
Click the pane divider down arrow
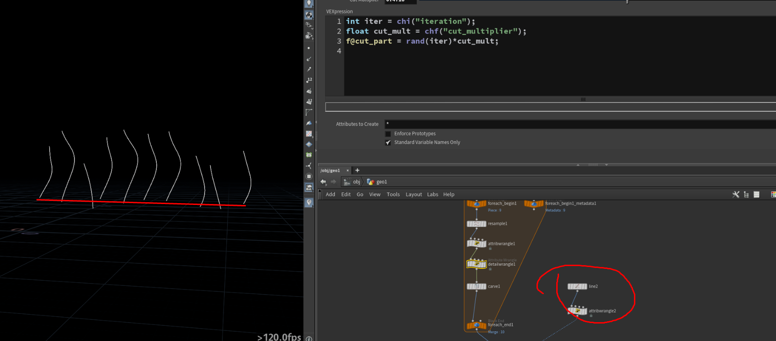pyautogui.click(x=606, y=165)
